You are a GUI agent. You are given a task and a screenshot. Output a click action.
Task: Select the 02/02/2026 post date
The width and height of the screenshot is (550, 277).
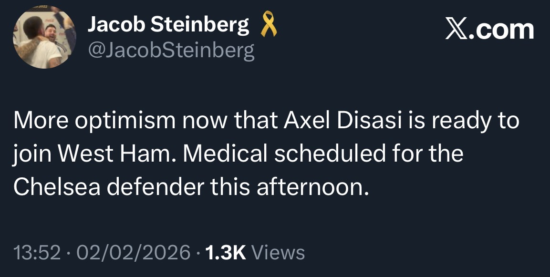(133, 252)
